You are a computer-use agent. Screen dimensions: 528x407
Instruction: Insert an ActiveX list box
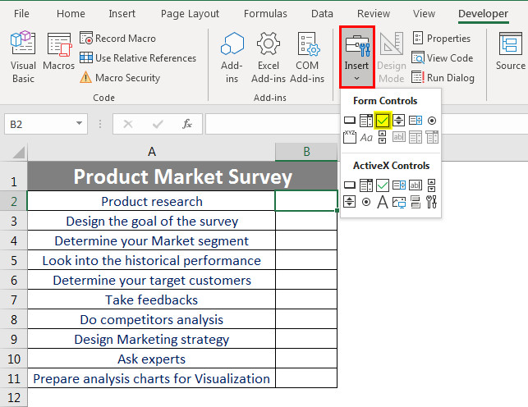coord(399,185)
